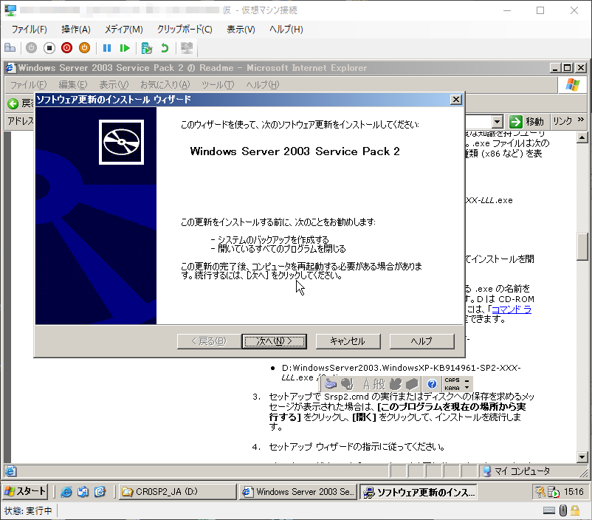Click clock 15:16 in system tray
Viewport: 592px width, 520px height.
pyautogui.click(x=574, y=492)
